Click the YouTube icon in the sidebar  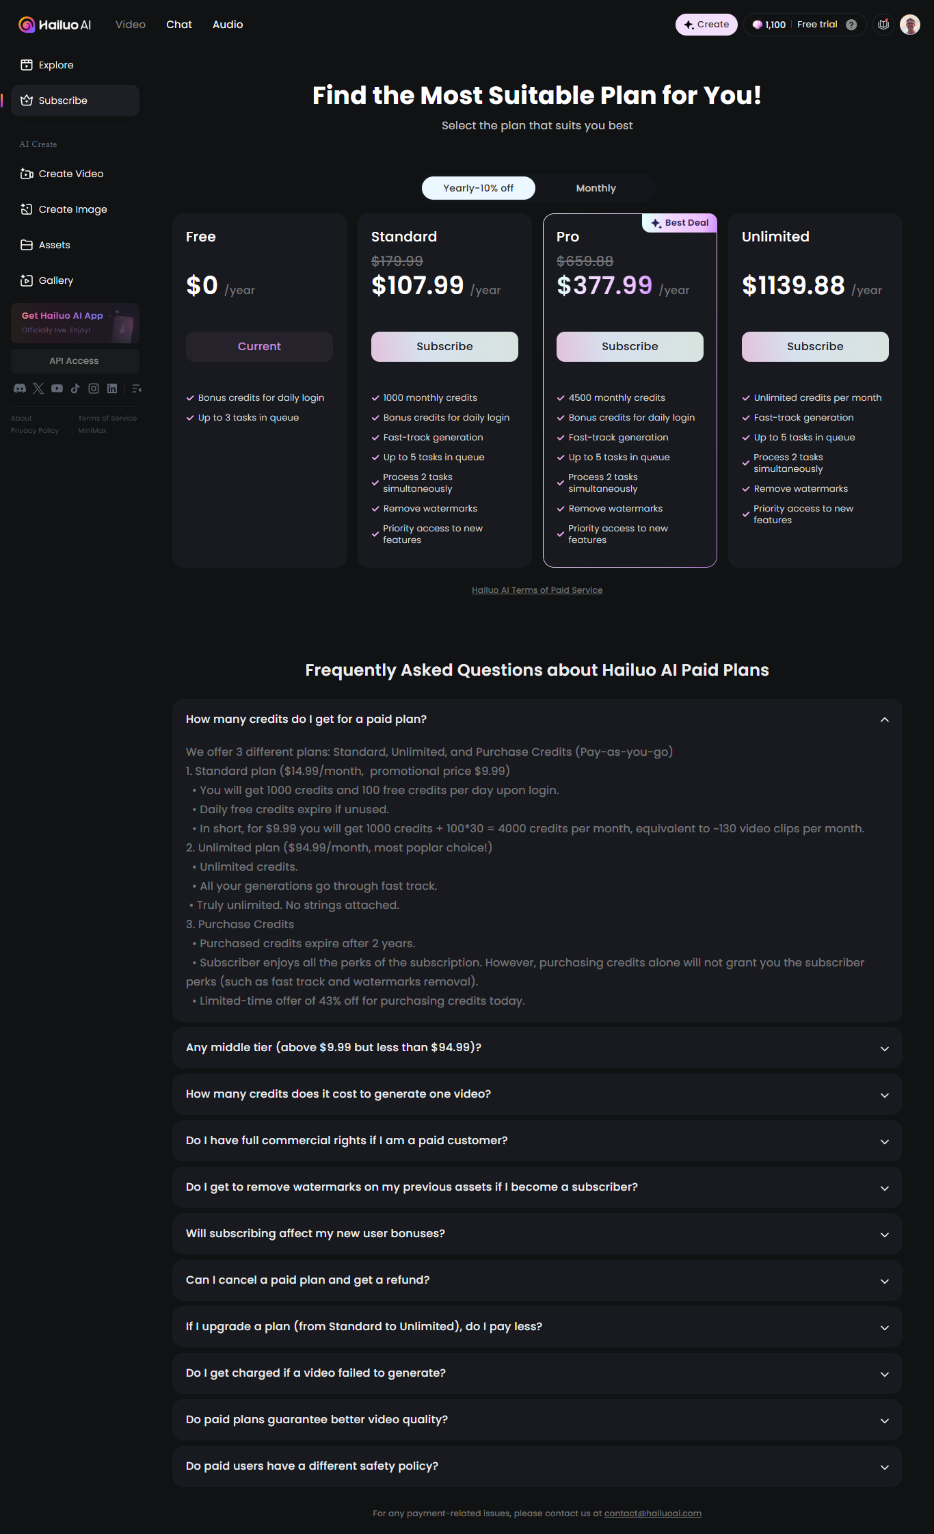coord(57,388)
